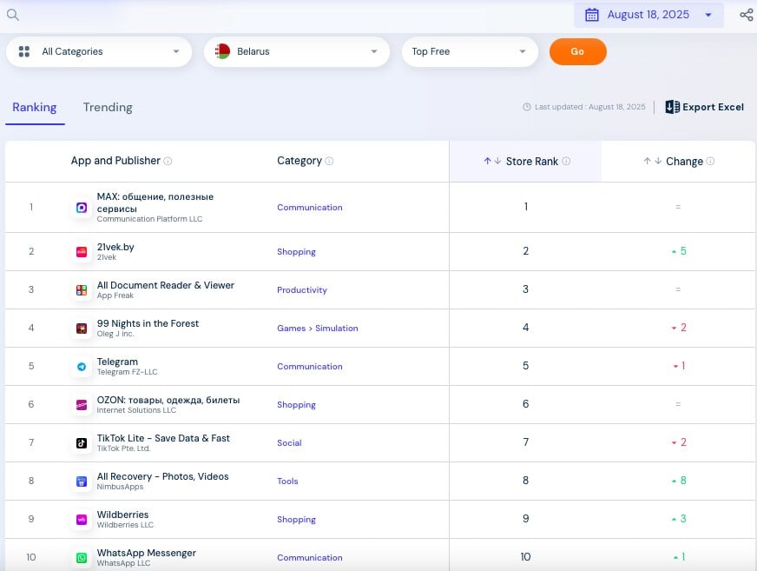Open the Belarus country dropdown

[296, 51]
